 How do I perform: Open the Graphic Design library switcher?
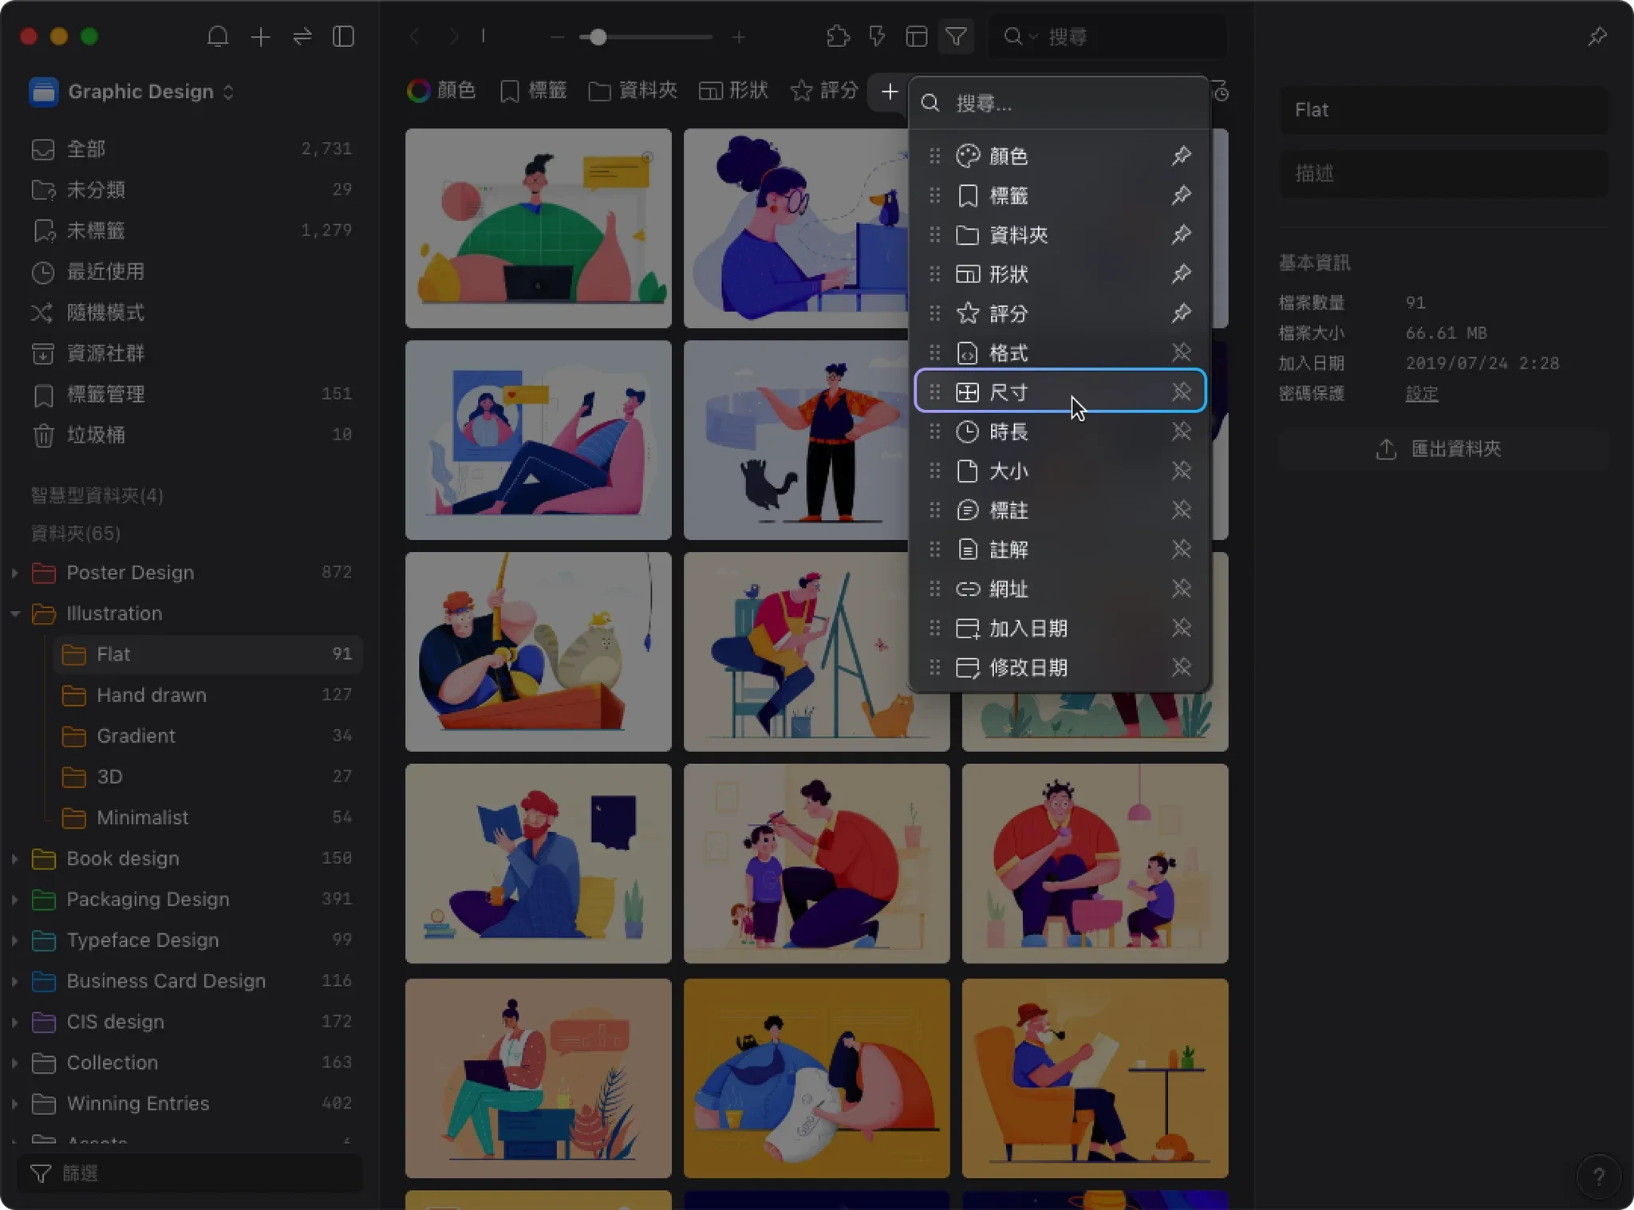(132, 92)
